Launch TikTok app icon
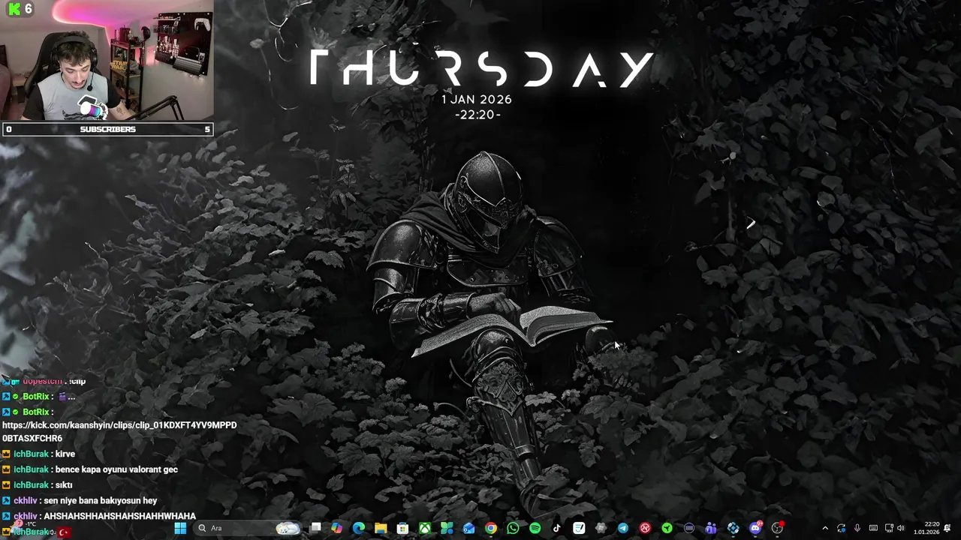The image size is (961, 540). pos(556,528)
